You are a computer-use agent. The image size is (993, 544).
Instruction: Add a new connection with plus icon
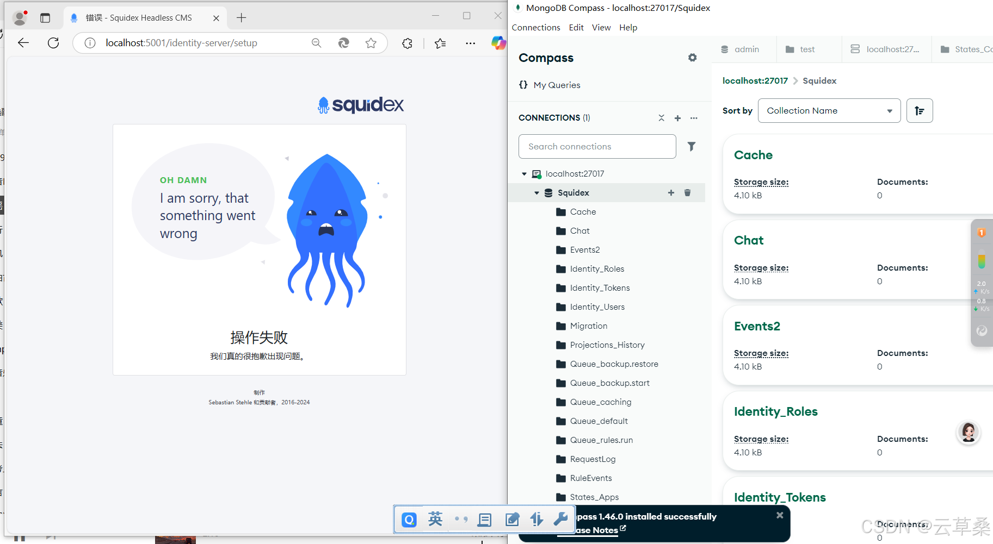coord(677,118)
